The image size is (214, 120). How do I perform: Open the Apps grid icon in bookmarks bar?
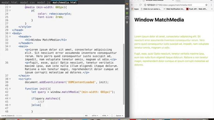coord(132,9)
